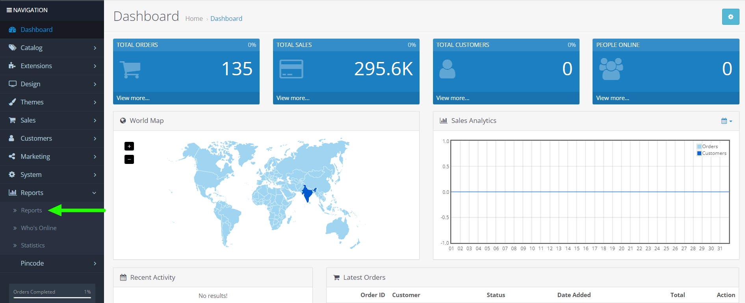Click the Order ID column header
Viewport: 745px width, 303px height.
click(373, 295)
